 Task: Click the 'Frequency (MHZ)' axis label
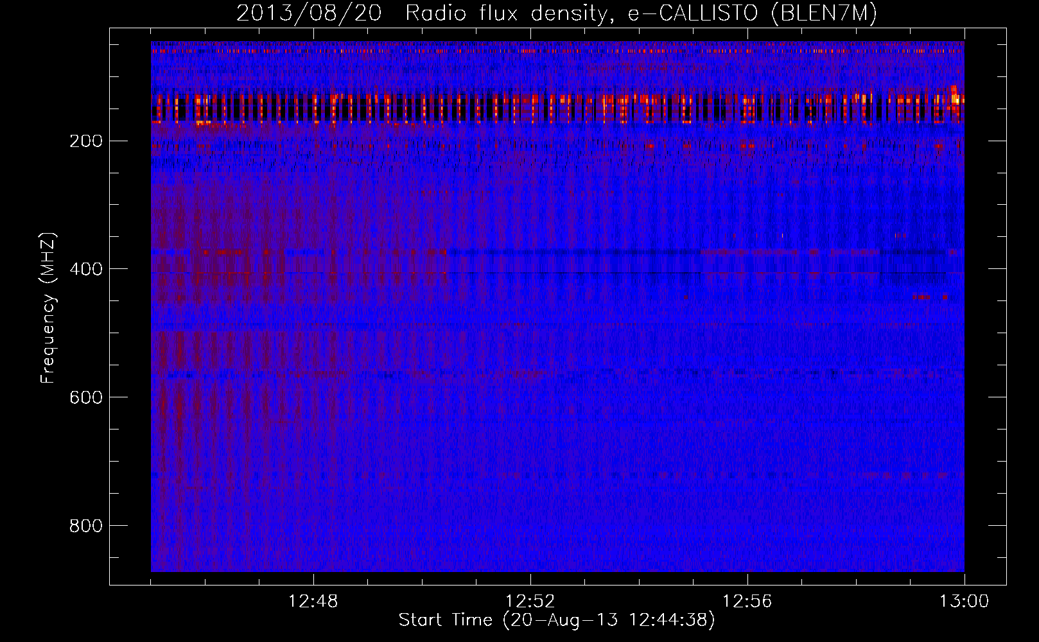[48, 308]
